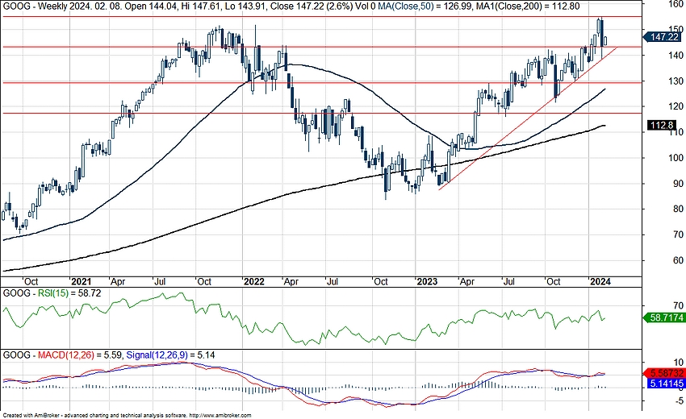The image size is (686, 419).
Task: Click the 130 price axis label
Action: [676, 81]
